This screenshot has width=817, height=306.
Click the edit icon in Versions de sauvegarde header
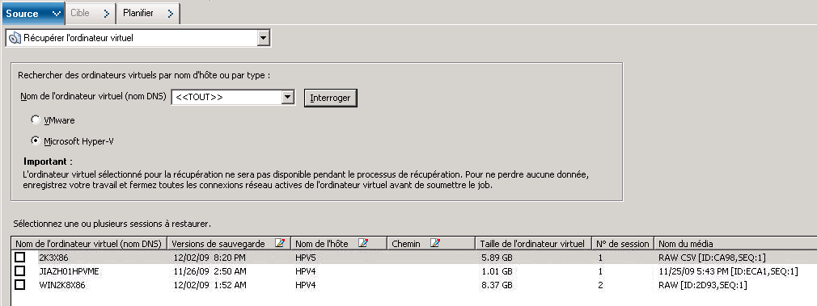tap(280, 243)
